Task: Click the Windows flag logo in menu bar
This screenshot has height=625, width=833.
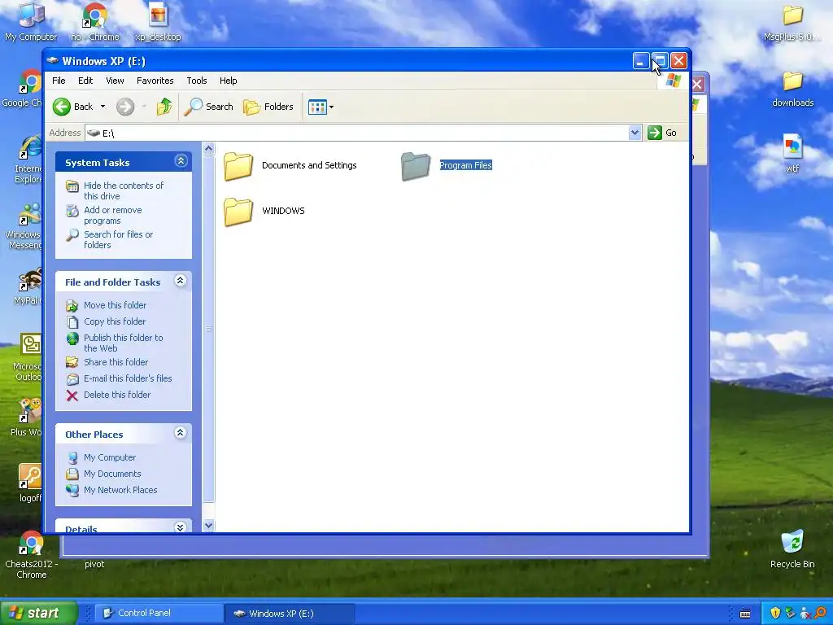Action: pyautogui.click(x=673, y=81)
